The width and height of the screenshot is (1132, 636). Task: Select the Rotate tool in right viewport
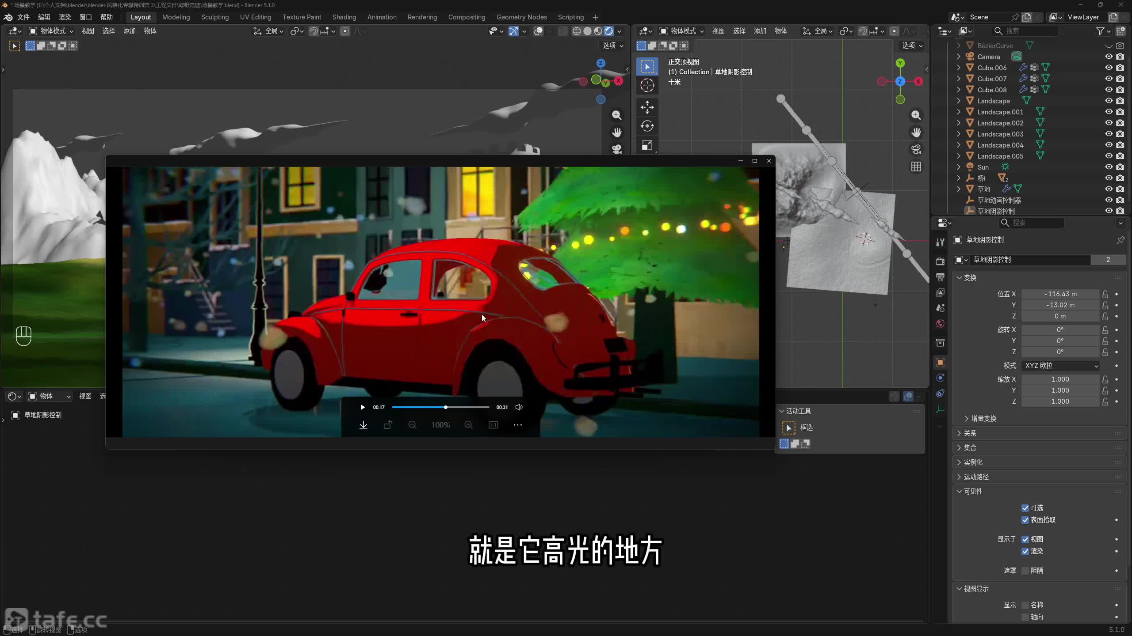point(647,126)
